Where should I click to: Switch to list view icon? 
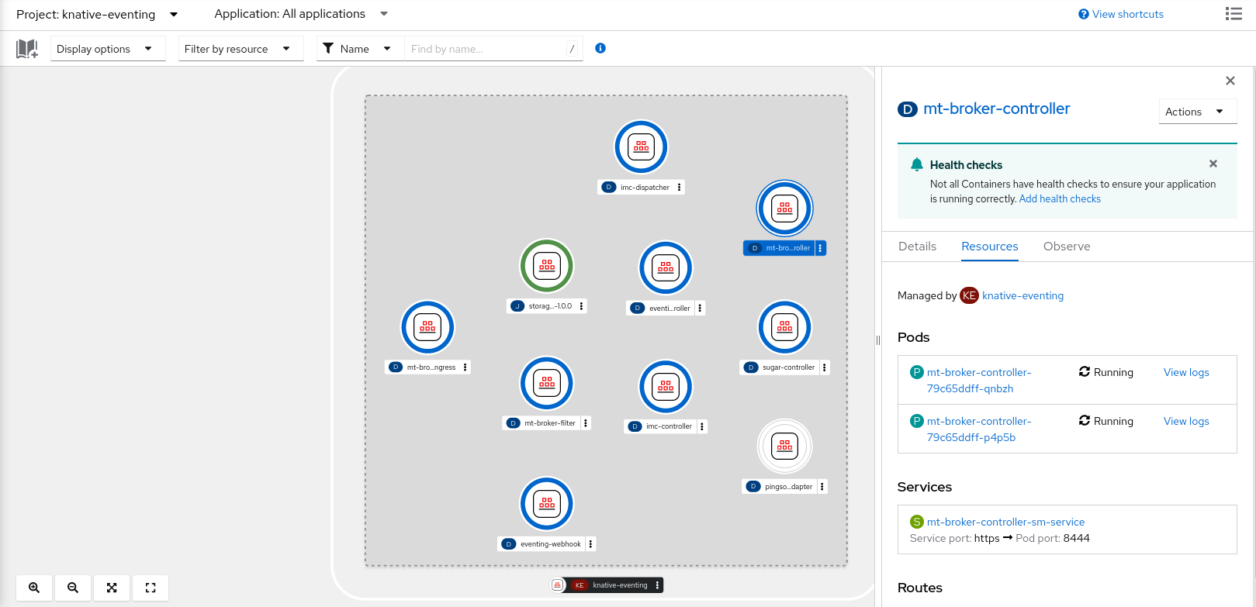1234,14
